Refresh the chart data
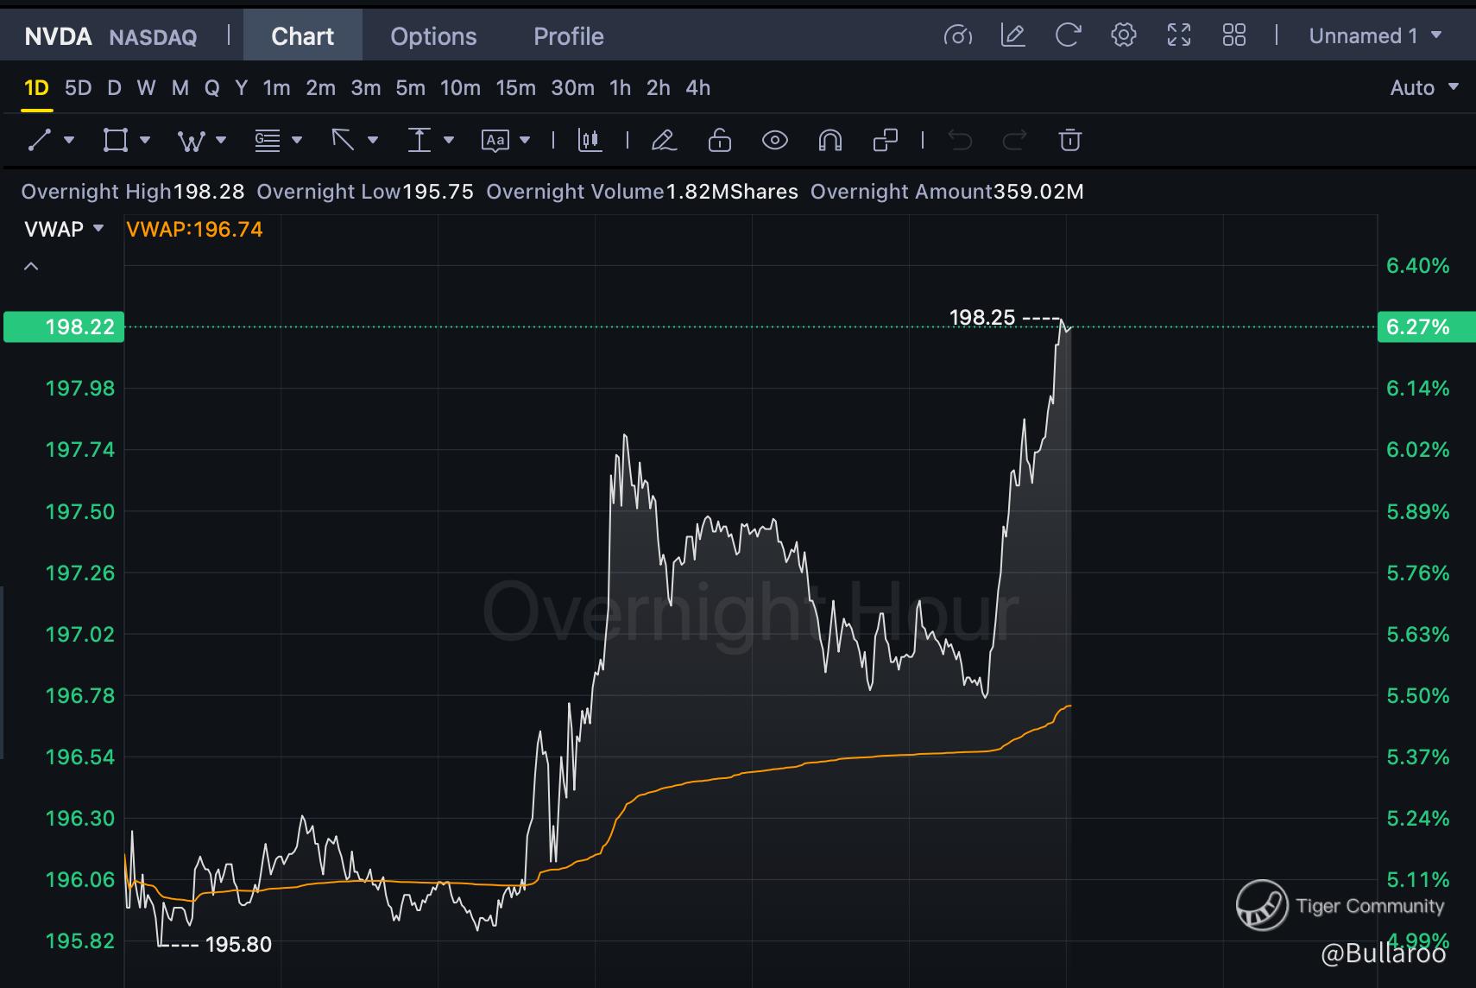Viewport: 1476px width, 988px height. pyautogui.click(x=1068, y=35)
